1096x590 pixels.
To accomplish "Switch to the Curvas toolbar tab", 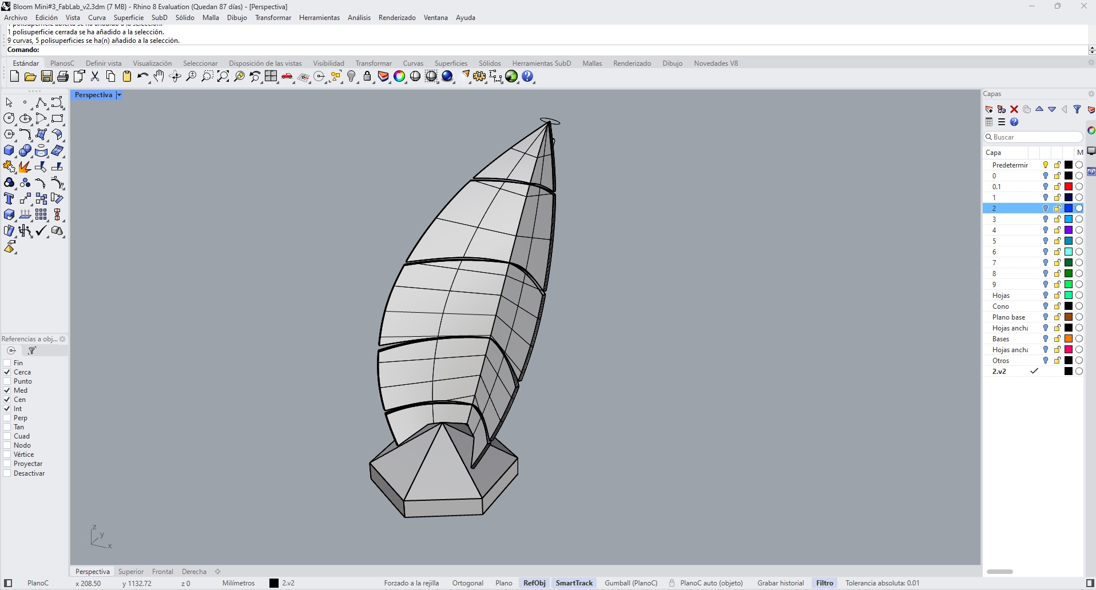I will [413, 63].
